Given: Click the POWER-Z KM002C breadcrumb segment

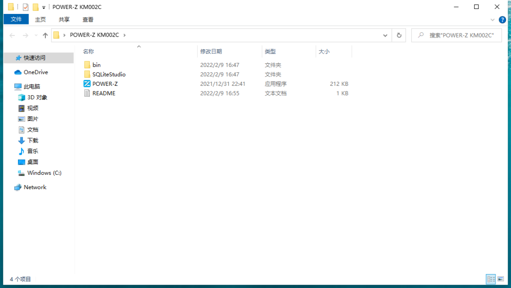Looking at the screenshot, I should coord(94,35).
